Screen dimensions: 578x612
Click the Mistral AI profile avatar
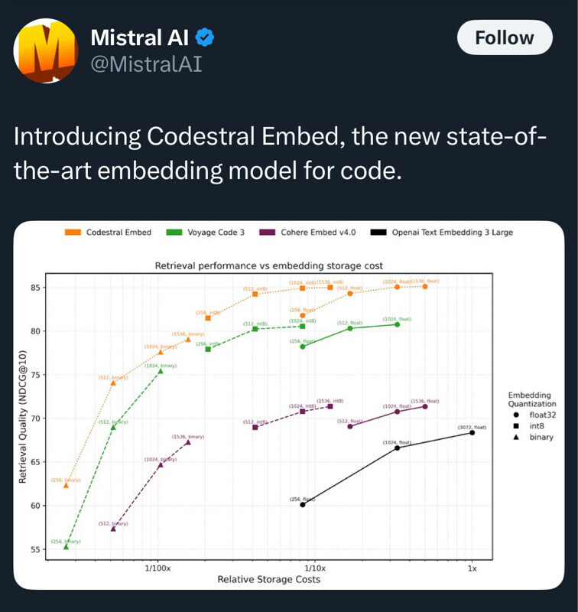(x=46, y=50)
